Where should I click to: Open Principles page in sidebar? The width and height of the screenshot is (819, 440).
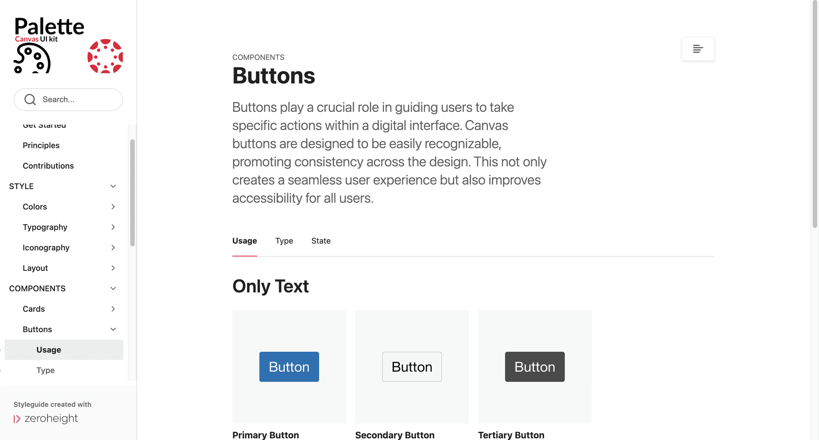[41, 145]
